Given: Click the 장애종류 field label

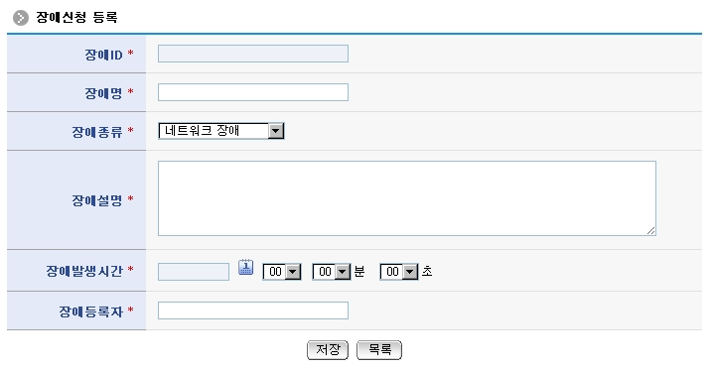Looking at the screenshot, I should point(97,132).
